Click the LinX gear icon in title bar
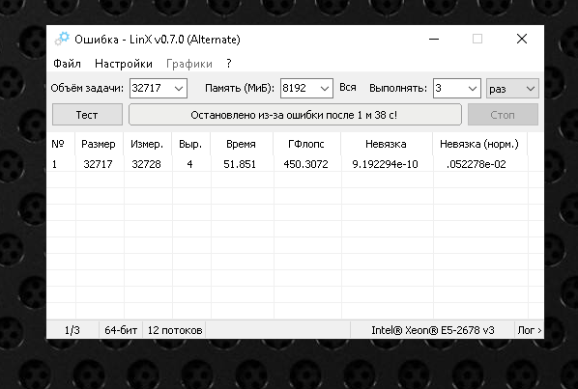Screen dimensions: 578x389 pos(62,39)
